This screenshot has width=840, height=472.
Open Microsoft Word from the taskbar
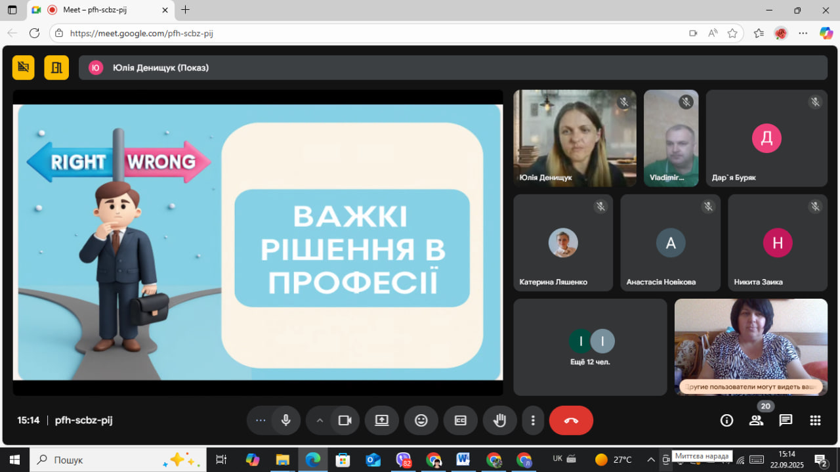(463, 460)
